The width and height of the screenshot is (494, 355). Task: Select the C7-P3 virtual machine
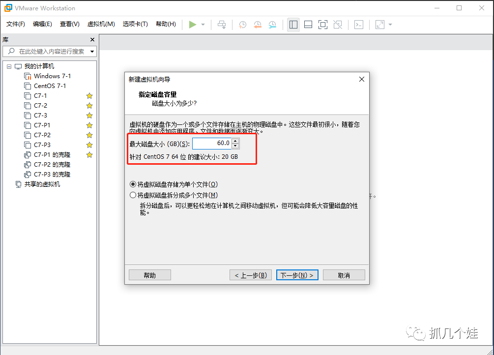click(42, 145)
